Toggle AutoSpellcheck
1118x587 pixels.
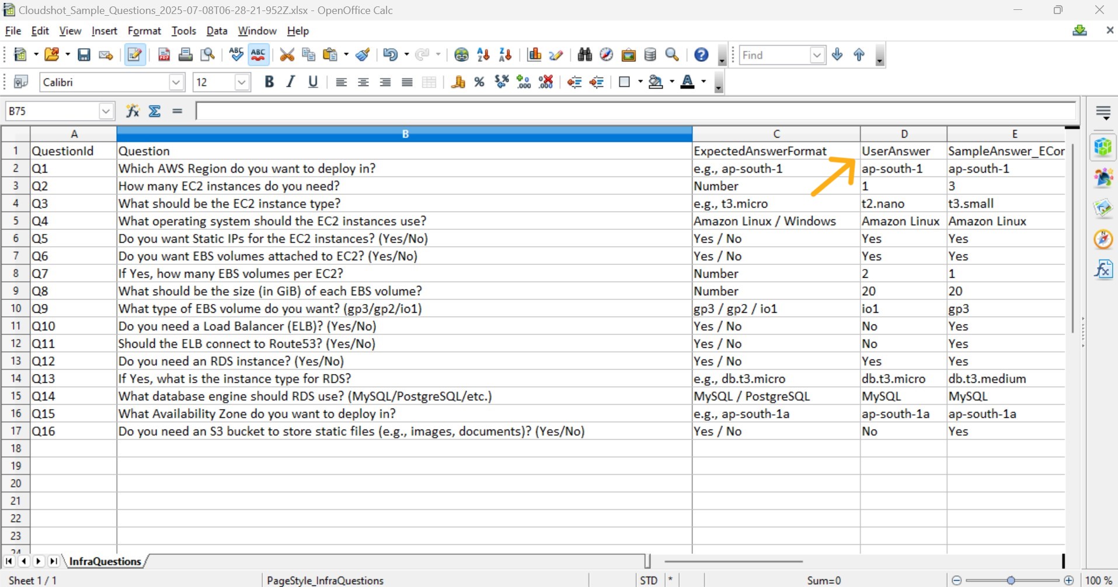point(258,55)
